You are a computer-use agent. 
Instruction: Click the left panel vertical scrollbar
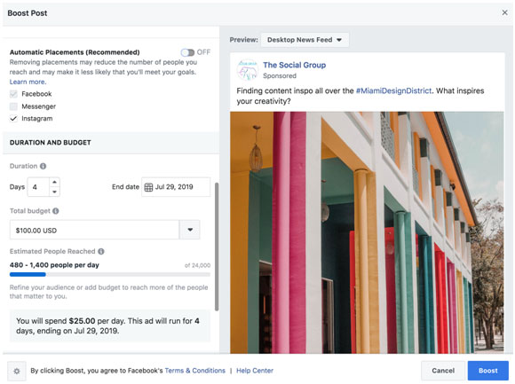(217, 247)
